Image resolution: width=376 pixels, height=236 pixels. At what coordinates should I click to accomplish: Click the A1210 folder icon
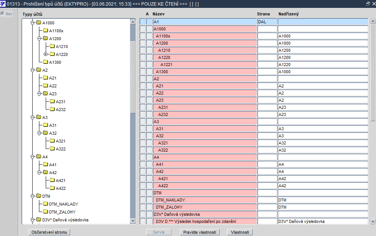[x=52, y=46]
